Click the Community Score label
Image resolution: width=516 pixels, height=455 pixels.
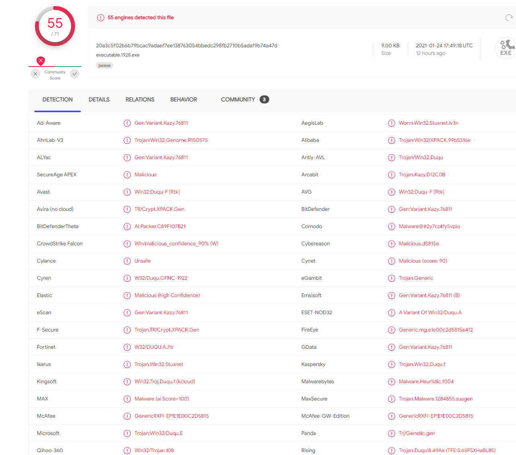[55, 75]
